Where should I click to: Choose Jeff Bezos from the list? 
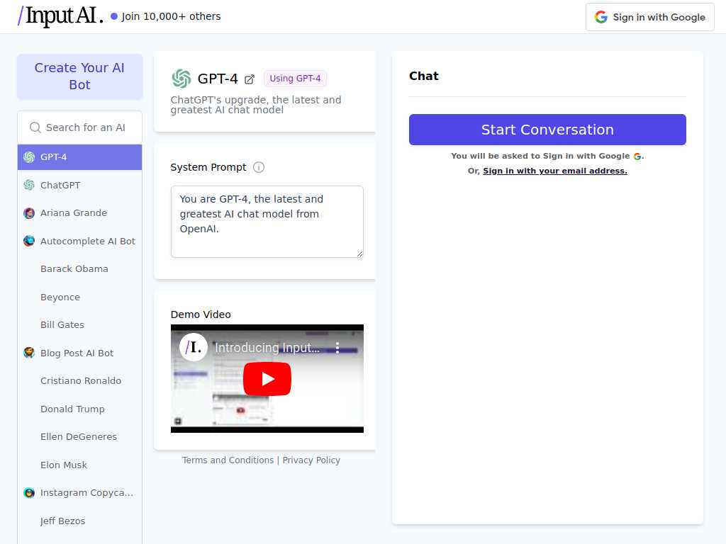coord(79,521)
